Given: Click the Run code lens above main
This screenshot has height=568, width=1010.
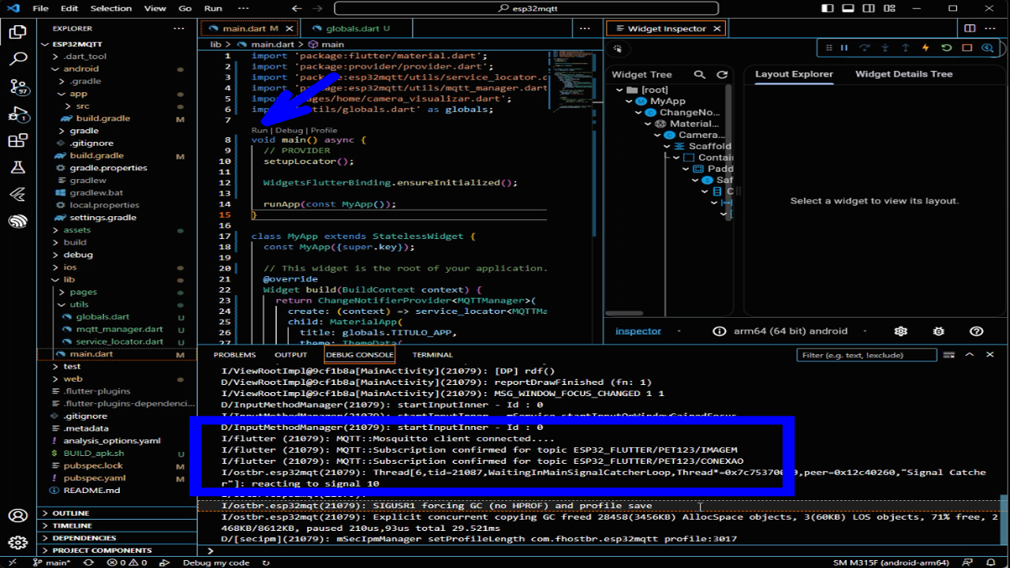Looking at the screenshot, I should click(260, 130).
